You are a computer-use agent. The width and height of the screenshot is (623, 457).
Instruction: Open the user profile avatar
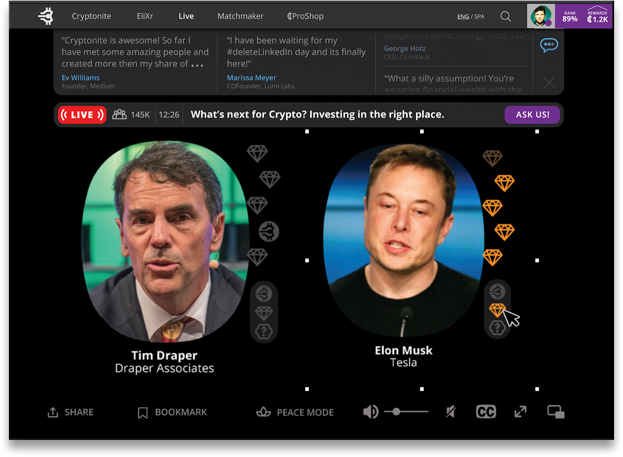tap(541, 16)
